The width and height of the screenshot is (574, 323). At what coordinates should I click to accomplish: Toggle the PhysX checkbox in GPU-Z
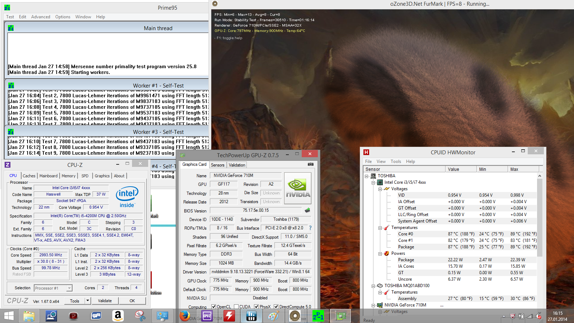(x=257, y=306)
